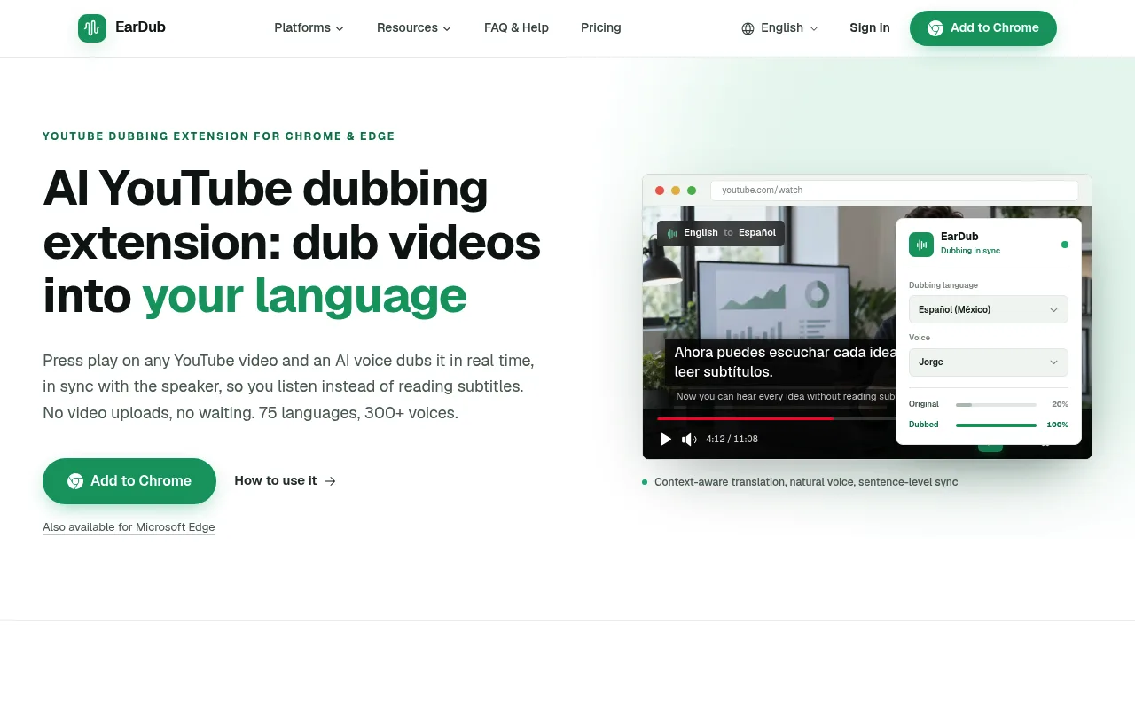Click Also available for Microsoft Edge link
The height and width of the screenshot is (709, 1135).
[129, 527]
